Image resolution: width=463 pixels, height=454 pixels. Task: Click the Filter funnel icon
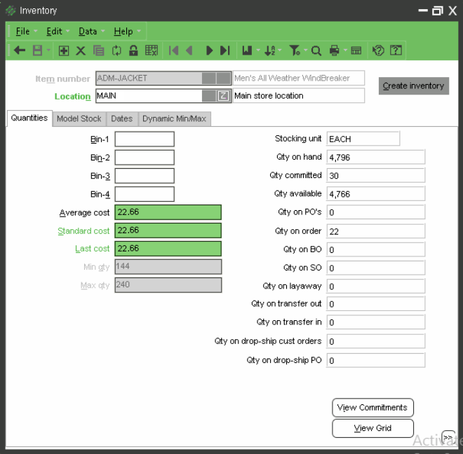(295, 50)
